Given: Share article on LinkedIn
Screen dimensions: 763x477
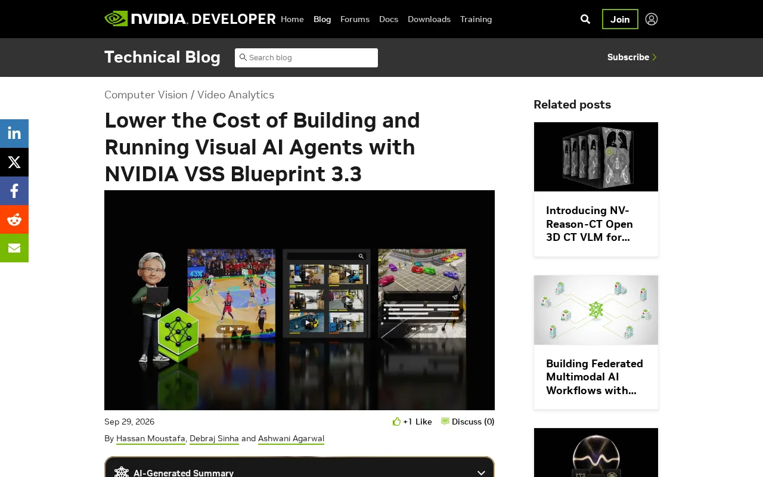Looking at the screenshot, I should click(14, 134).
